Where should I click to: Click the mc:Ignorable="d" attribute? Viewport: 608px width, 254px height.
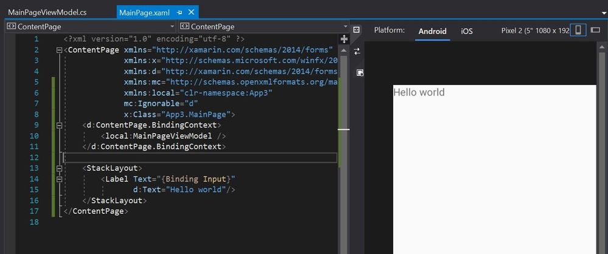tap(161, 104)
